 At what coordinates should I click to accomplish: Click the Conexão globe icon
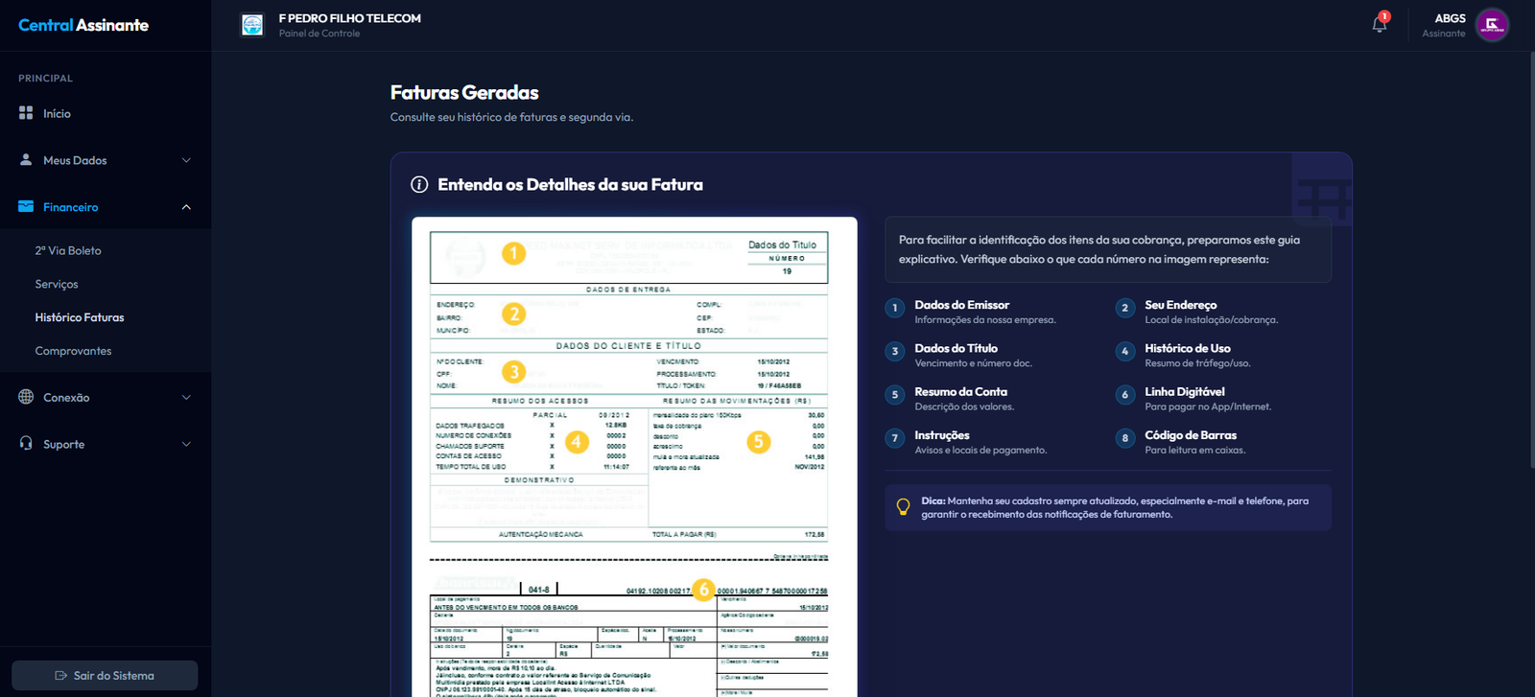[x=26, y=397]
